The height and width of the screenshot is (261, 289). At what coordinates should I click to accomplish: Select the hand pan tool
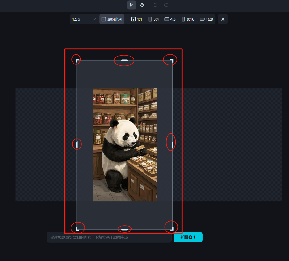pyautogui.click(x=142, y=5)
